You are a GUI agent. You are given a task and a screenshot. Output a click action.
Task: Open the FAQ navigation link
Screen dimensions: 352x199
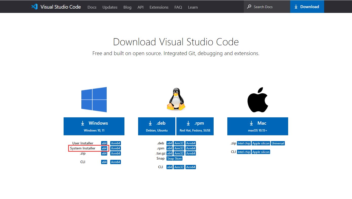coord(178,7)
